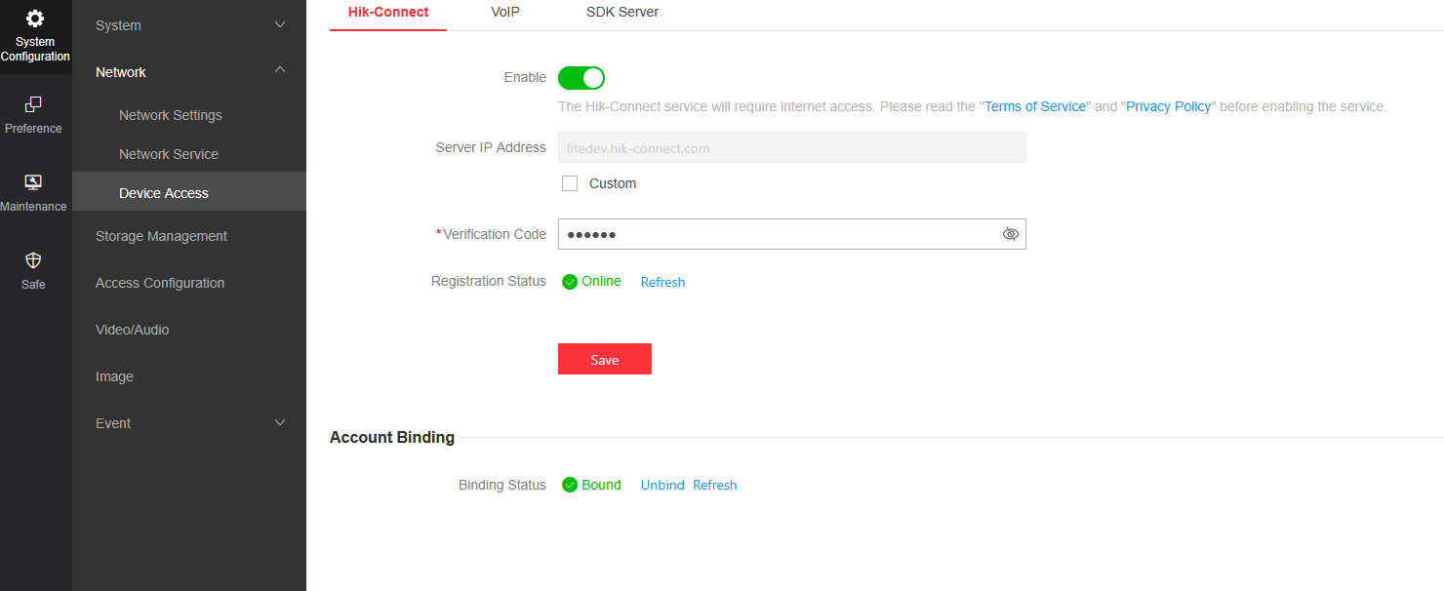Screen dimensions: 1444x591
Task: Click the Verification Code input field
Action: [x=792, y=234]
